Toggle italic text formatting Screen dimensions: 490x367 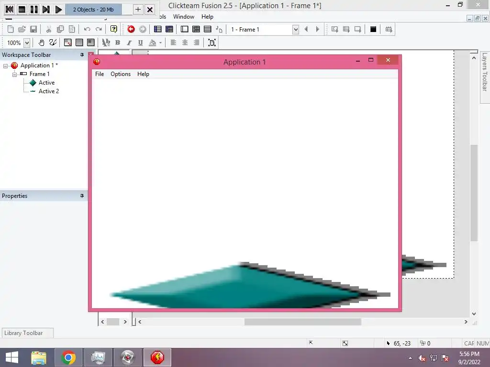129,43
